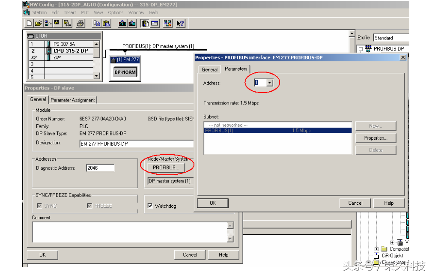Click the context Help arrow-question icon
The width and height of the screenshot is (432, 275).
point(180,24)
